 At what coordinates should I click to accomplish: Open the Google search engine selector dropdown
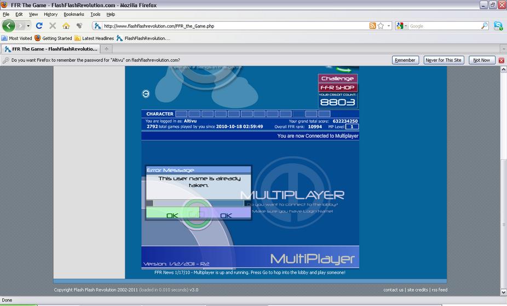point(401,26)
